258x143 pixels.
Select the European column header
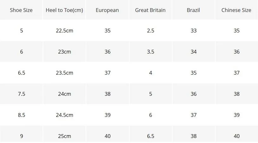pos(107,10)
